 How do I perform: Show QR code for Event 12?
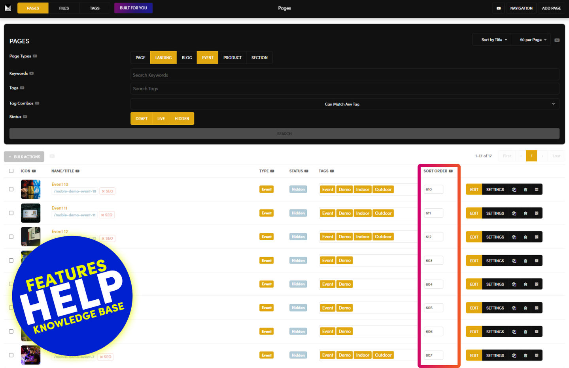coord(537,237)
